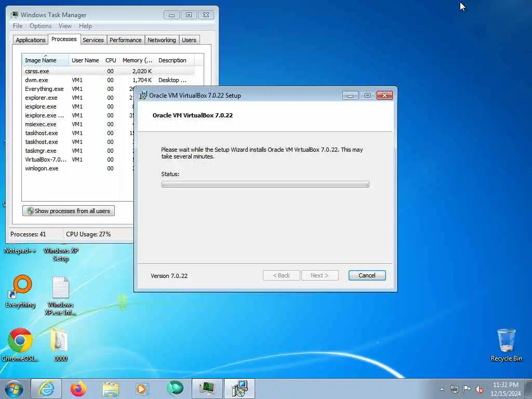
Task: Click the network tray icon
Action: point(454,389)
